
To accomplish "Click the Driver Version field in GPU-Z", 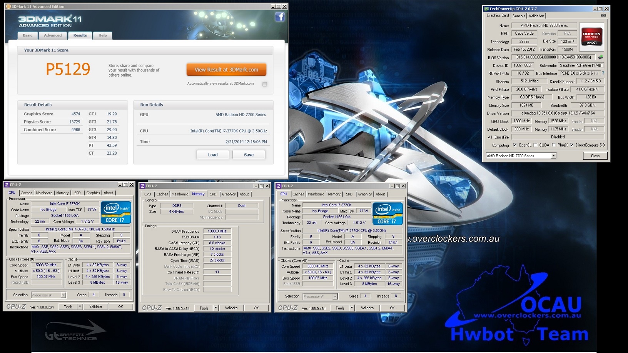I will 558,113.
